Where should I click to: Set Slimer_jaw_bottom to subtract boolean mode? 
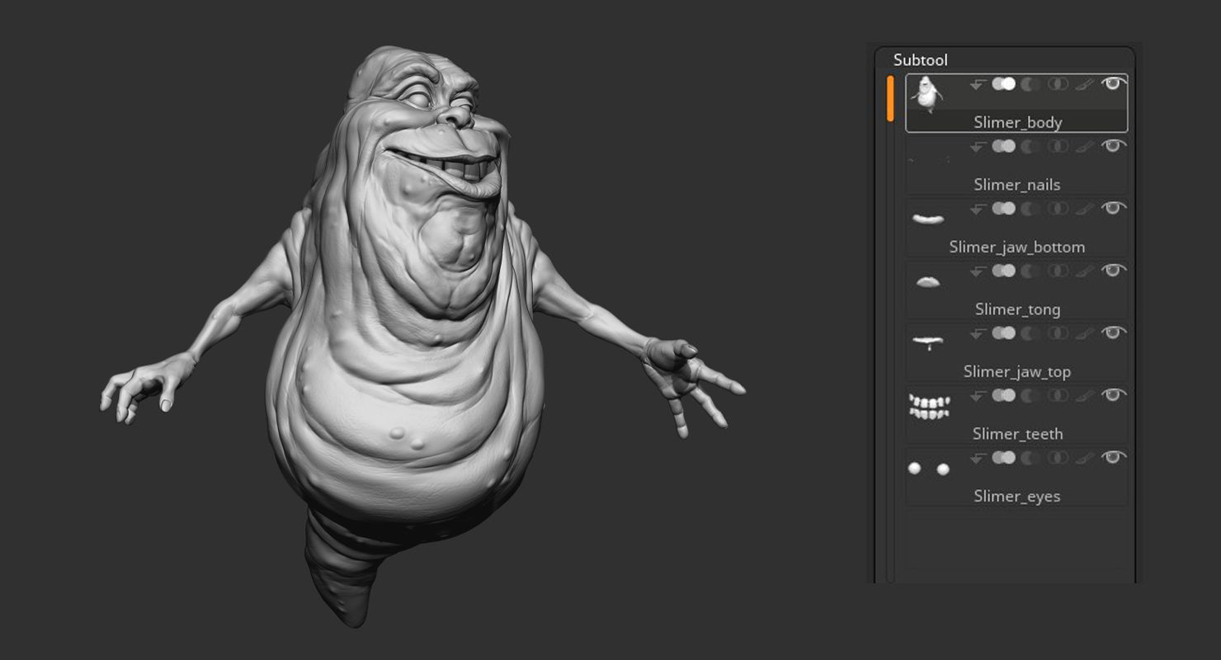tap(1030, 209)
